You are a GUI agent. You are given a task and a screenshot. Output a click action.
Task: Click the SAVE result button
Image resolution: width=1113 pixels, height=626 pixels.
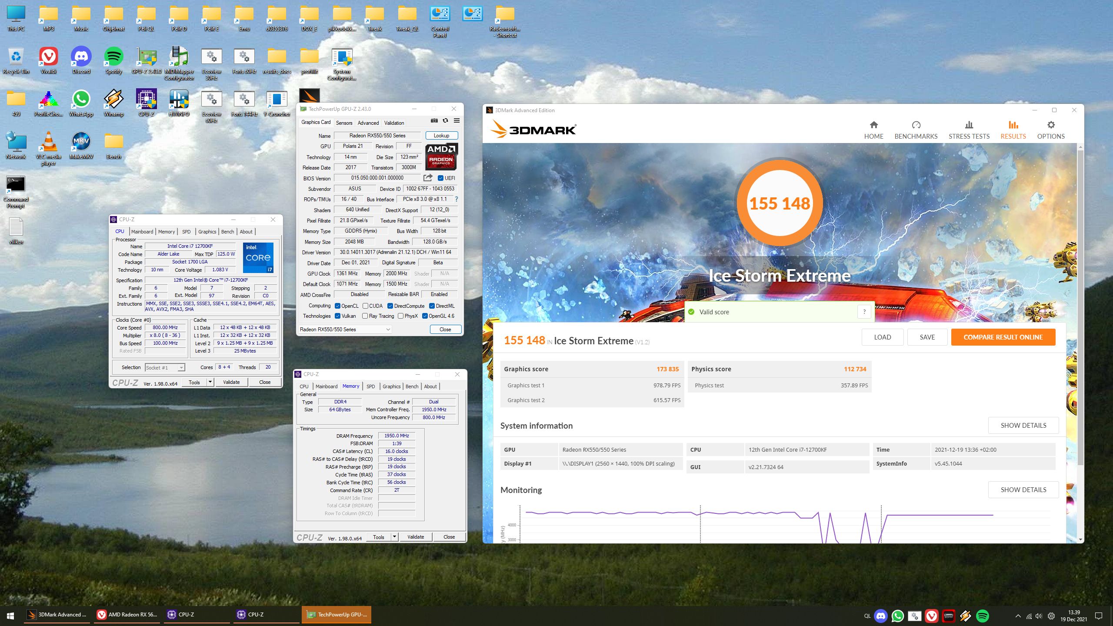927,337
